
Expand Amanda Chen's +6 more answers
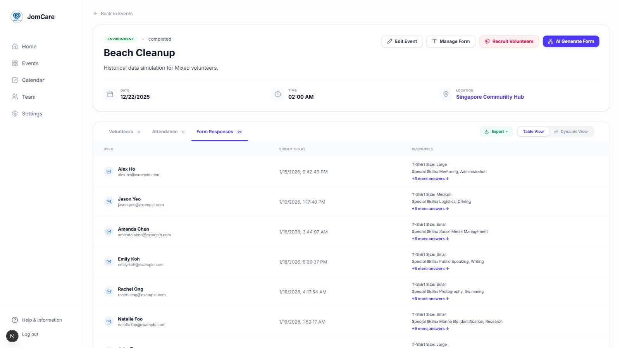pyautogui.click(x=430, y=239)
